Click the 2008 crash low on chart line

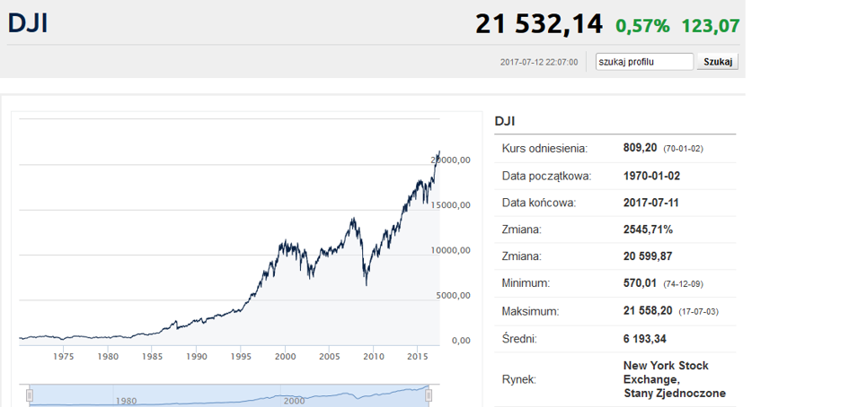click(x=367, y=284)
